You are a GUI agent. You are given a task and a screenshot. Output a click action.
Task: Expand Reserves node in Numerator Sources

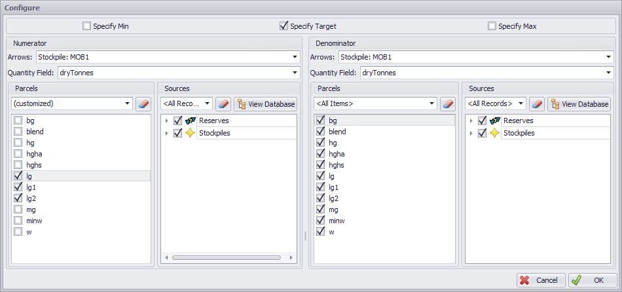(x=167, y=120)
